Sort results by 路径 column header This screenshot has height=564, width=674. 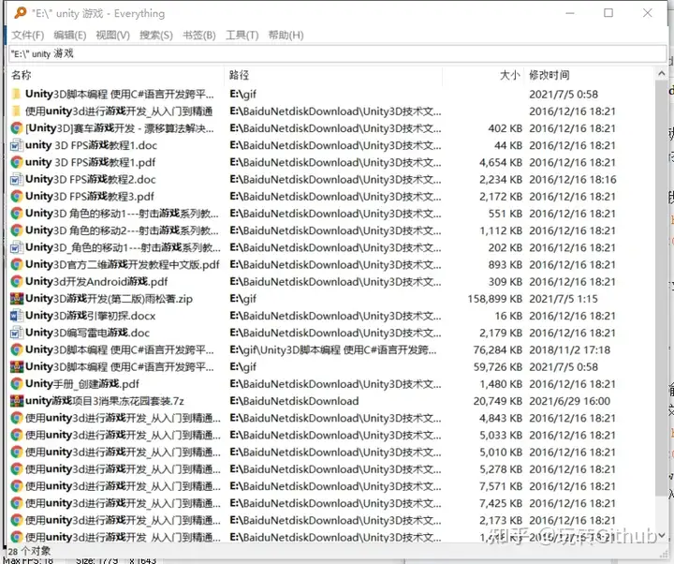click(x=333, y=75)
